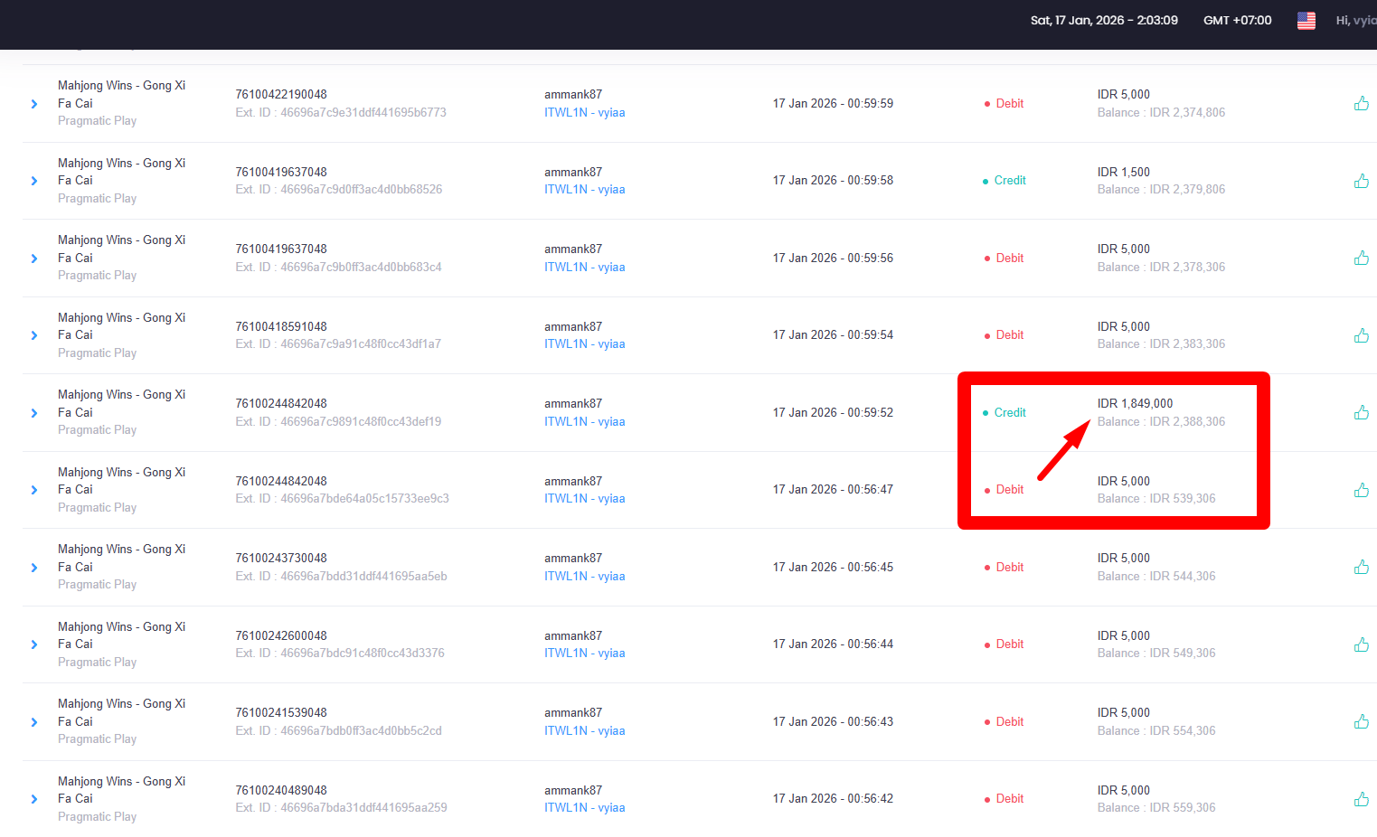Click Balance : IDR 2,383,306

pyautogui.click(x=1161, y=344)
